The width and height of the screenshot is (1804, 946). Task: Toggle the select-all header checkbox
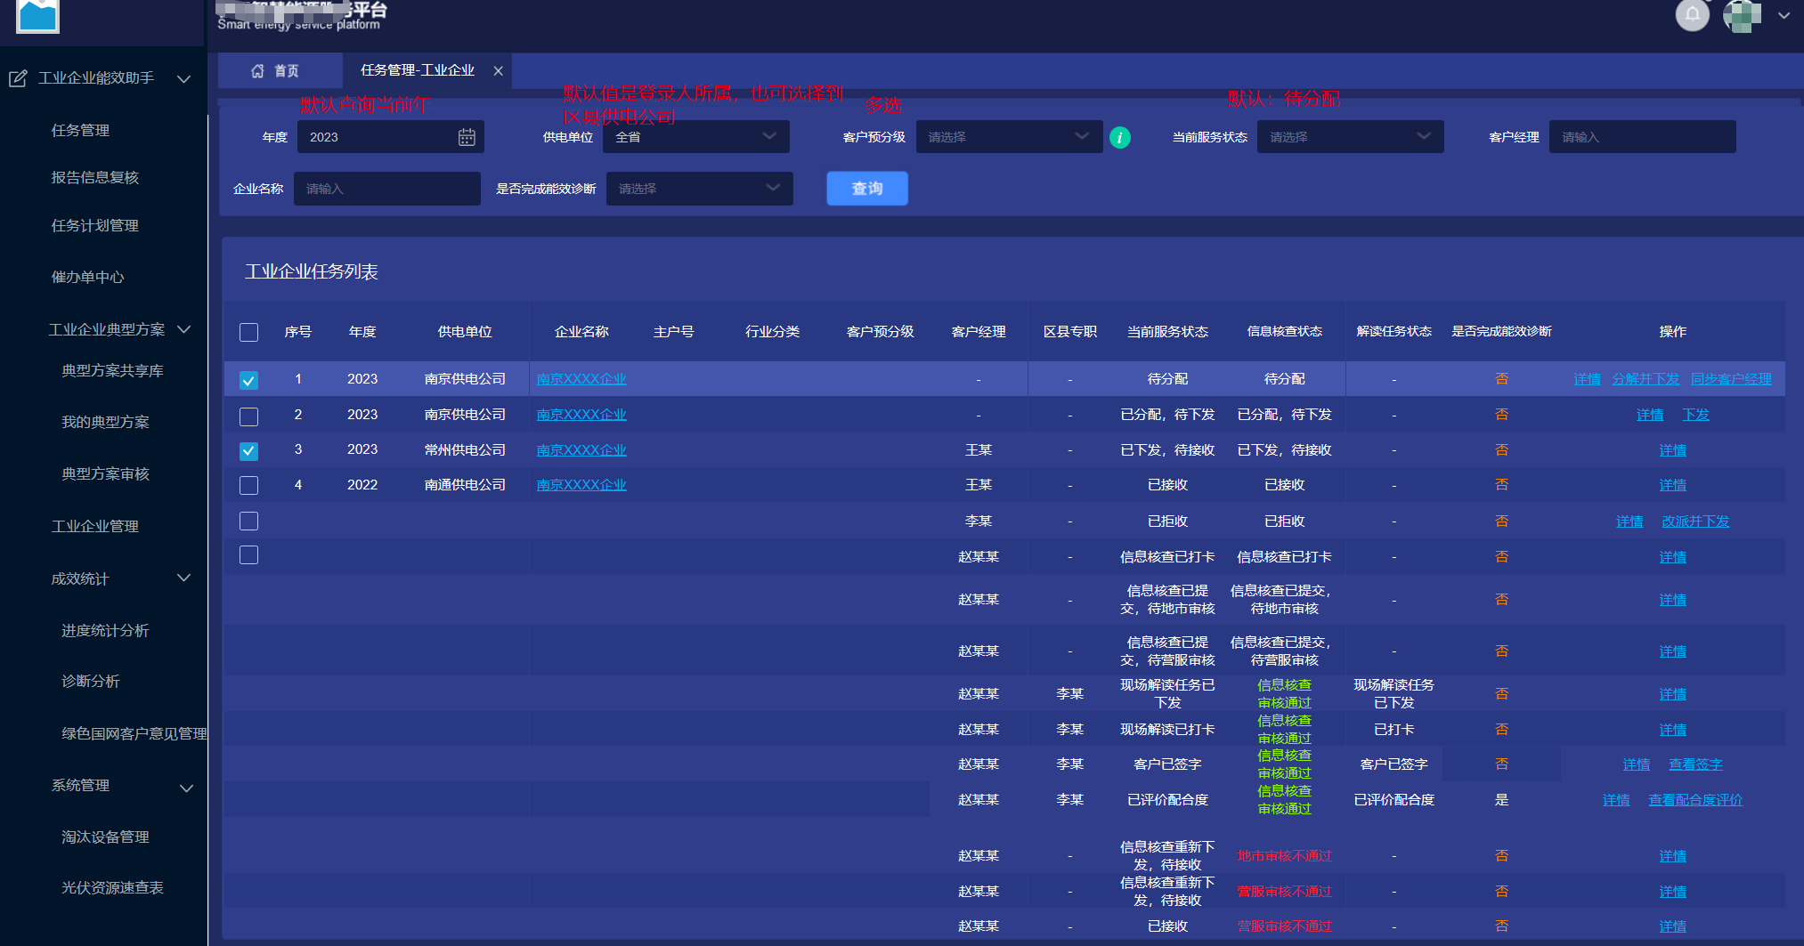pyautogui.click(x=249, y=332)
